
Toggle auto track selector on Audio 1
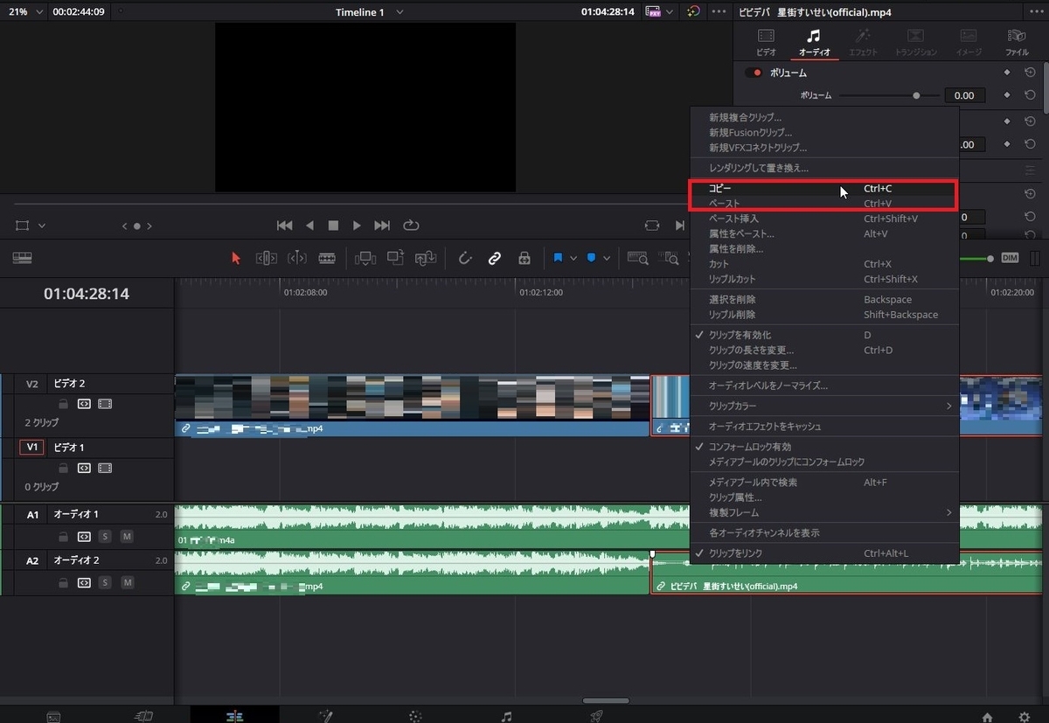84,536
